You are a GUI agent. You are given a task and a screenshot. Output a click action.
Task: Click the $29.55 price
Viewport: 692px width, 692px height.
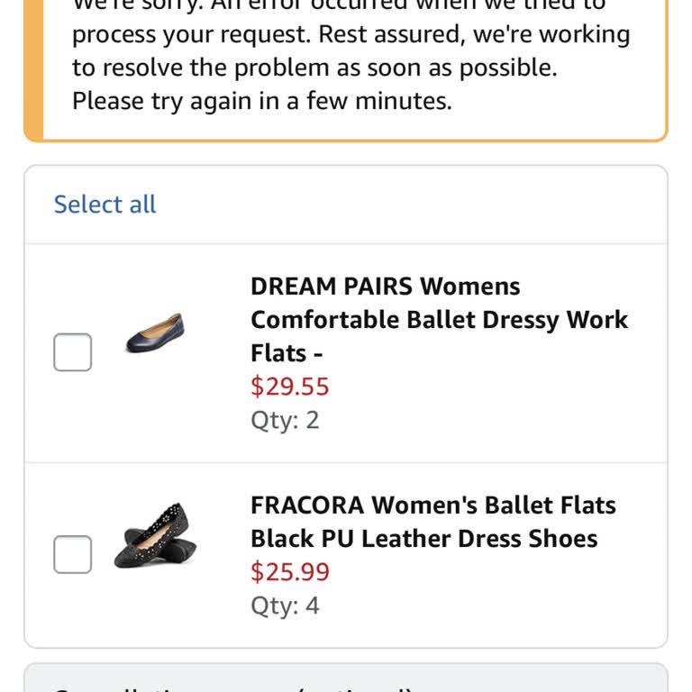click(x=290, y=387)
